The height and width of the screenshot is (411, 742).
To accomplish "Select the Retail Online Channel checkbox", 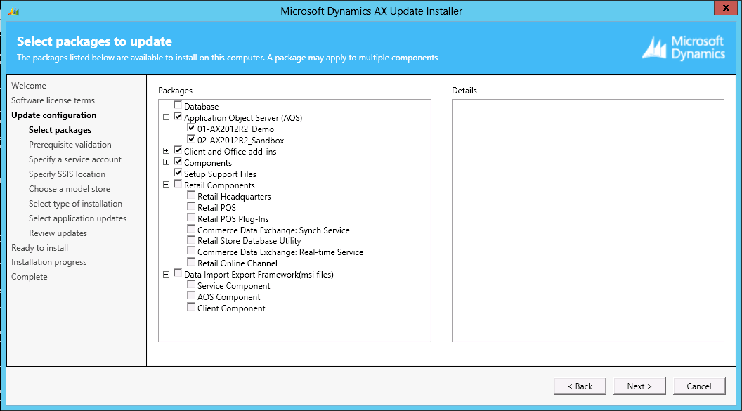I will point(190,263).
